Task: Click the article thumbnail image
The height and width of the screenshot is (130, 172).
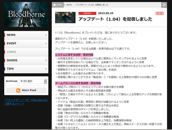Action: (x=65, y=17)
